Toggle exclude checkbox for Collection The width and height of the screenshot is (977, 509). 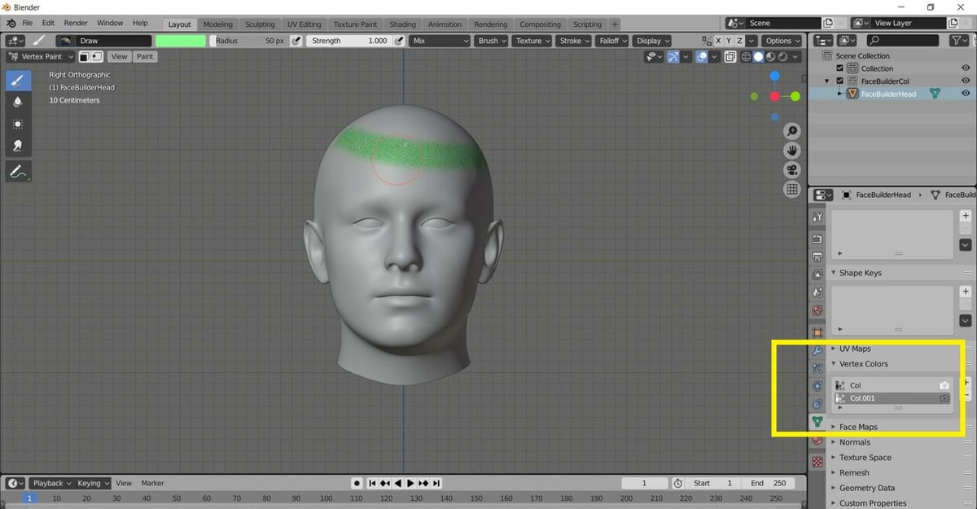(840, 68)
